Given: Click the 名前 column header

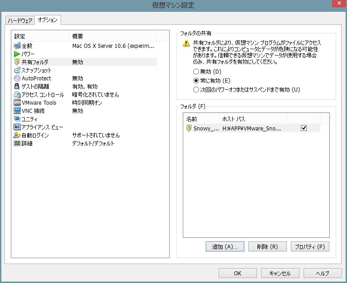Looking at the screenshot, I should (201, 119).
